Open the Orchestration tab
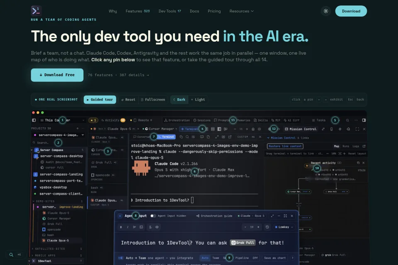 (177, 120)
